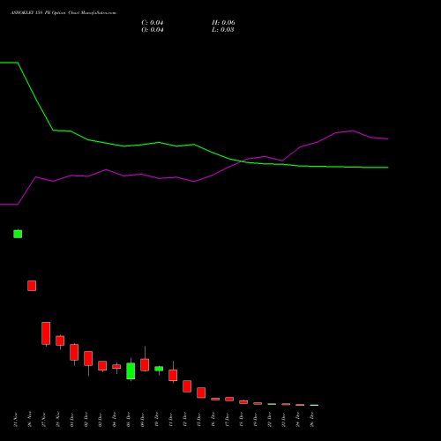Select the small red candlestick for 04 Dec
The width and height of the screenshot is (441, 441).
[x=116, y=366]
